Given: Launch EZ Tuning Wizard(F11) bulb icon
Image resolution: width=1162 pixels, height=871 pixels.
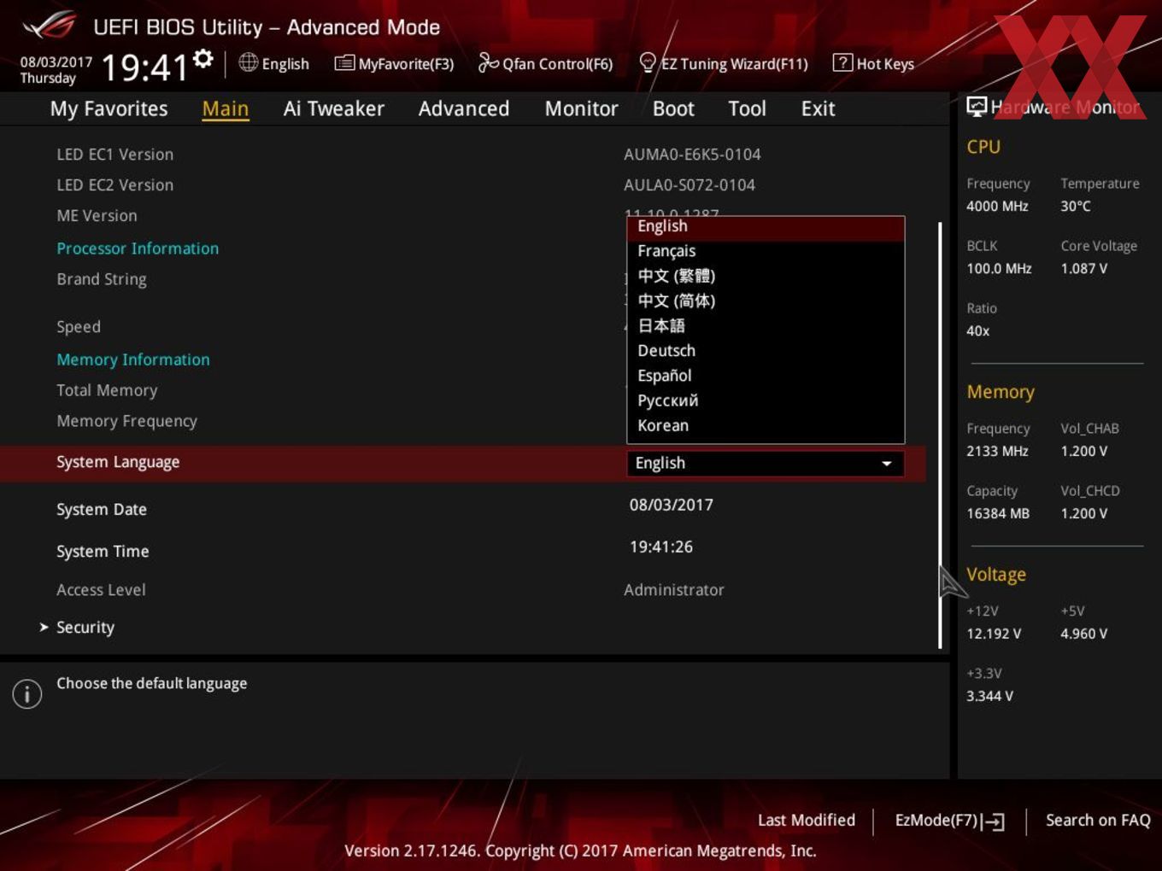Looking at the screenshot, I should 648,62.
